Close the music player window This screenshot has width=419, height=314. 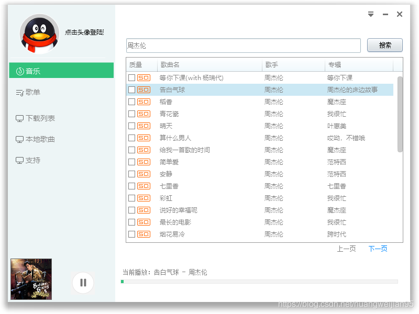coord(400,14)
